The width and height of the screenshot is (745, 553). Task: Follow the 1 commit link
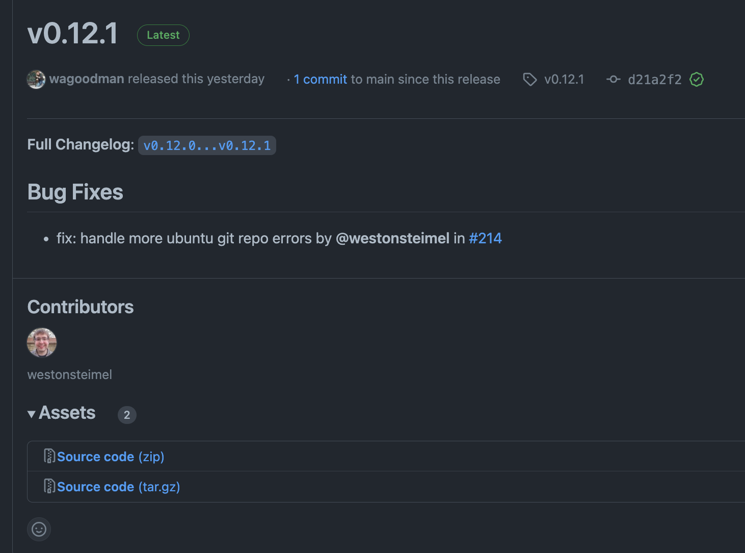[x=320, y=79]
